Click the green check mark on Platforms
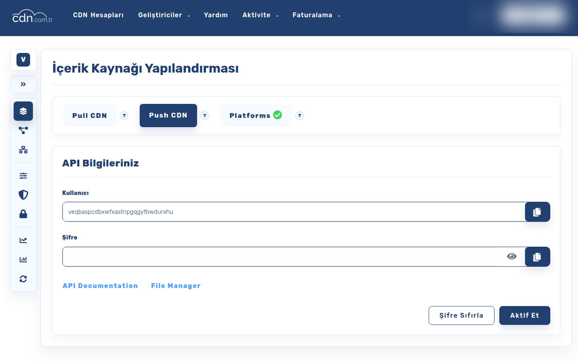 (277, 115)
